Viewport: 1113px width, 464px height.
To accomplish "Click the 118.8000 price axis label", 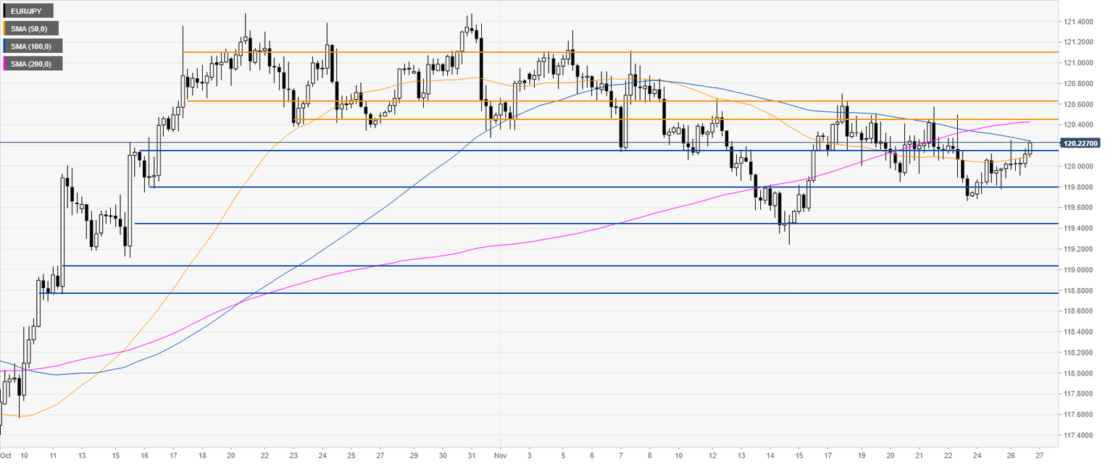I will click(x=1080, y=291).
